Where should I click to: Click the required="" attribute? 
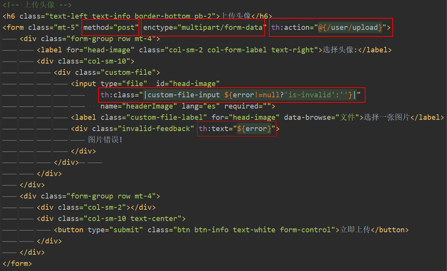pyautogui.click(x=248, y=106)
